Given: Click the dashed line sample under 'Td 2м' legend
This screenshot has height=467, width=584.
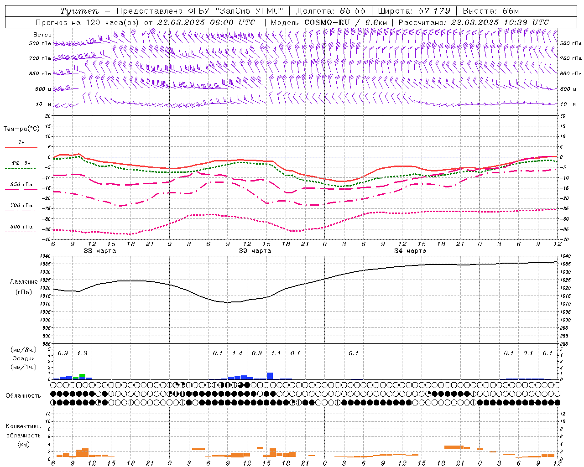Looking at the screenshot, I should pos(21,169).
